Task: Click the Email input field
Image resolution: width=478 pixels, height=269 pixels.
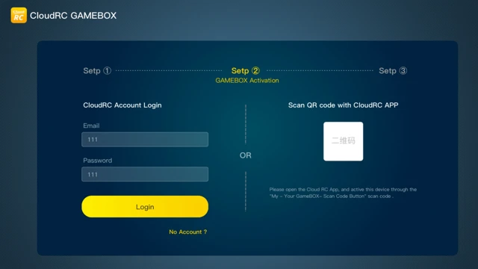Action: tap(145, 140)
